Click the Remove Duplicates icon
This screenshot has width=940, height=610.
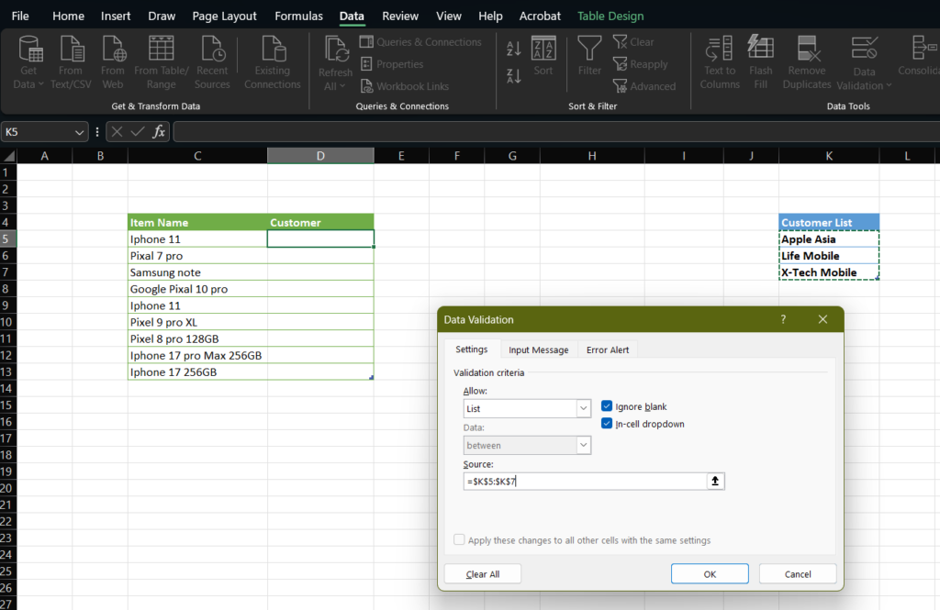(807, 50)
